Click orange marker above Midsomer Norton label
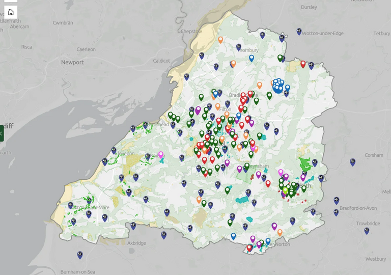Image resolution: width=391 pixels, height=275 pixels. point(280,233)
